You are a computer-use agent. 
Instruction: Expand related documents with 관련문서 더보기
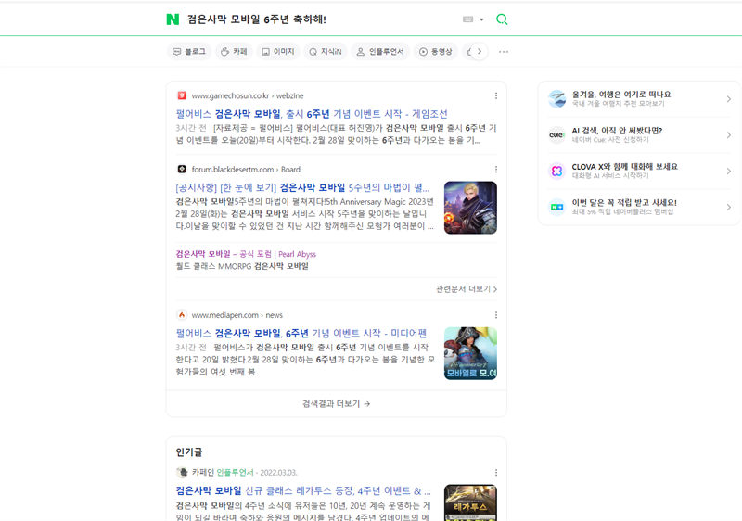tap(467, 289)
